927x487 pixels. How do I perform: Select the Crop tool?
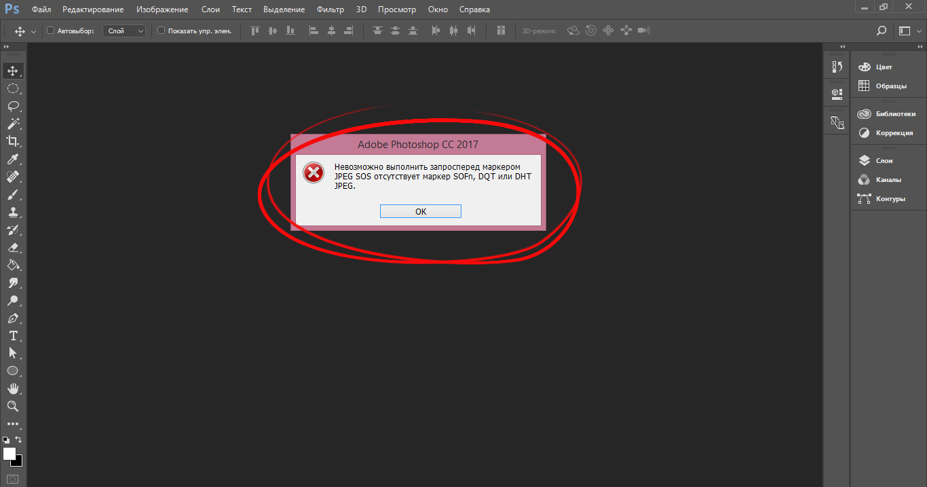pos(12,141)
